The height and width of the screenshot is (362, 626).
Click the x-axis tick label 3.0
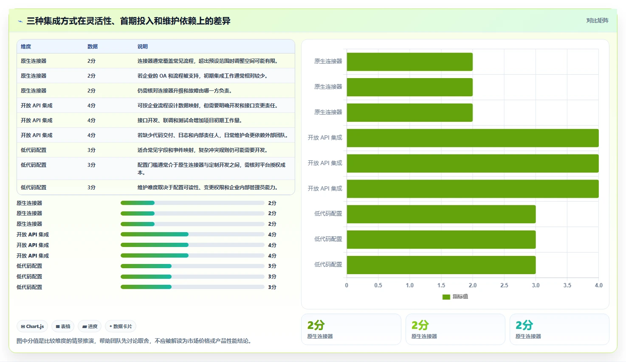[x=536, y=286]
